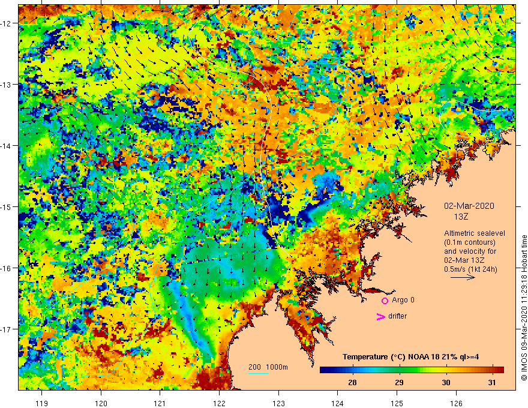The width and height of the screenshot is (528, 408).
Task: Click the temperature color bar
Action: pyautogui.click(x=412, y=370)
